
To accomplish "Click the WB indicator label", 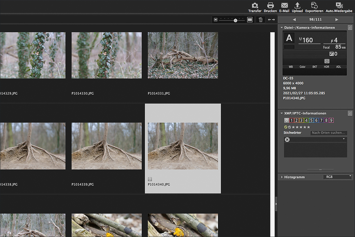I will [291, 67].
